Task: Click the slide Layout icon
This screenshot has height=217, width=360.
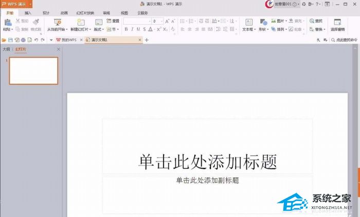Action: pos(99,22)
